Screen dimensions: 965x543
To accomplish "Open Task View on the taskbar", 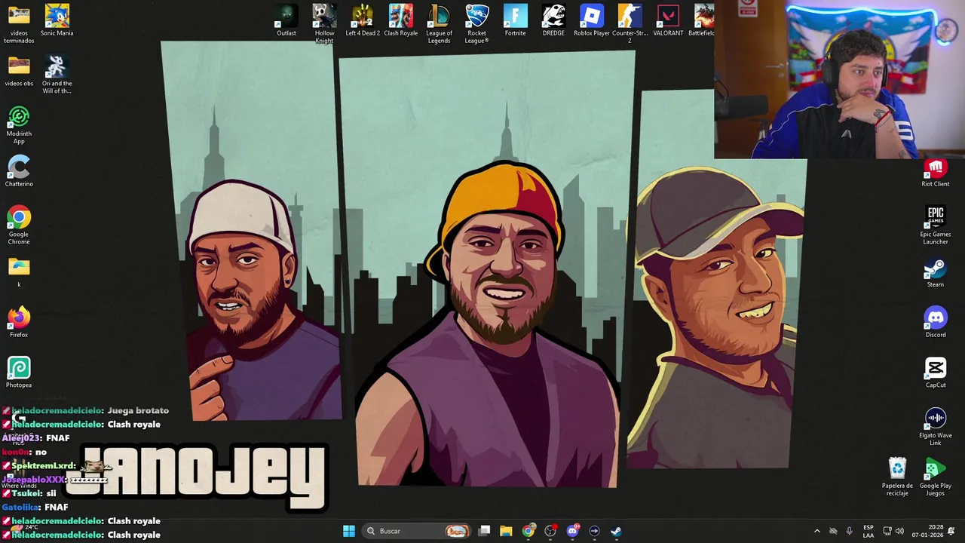I will pyautogui.click(x=485, y=531).
